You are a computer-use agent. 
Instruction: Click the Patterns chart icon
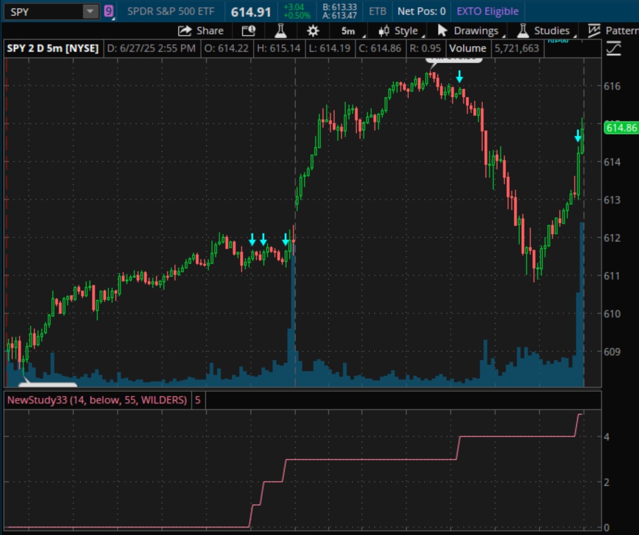(x=594, y=31)
